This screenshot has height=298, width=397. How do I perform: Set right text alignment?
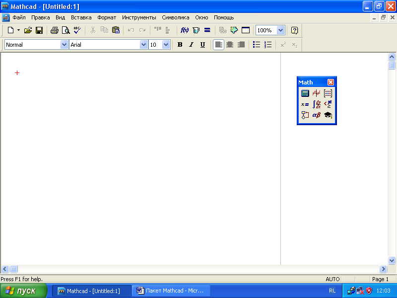[x=241, y=45]
